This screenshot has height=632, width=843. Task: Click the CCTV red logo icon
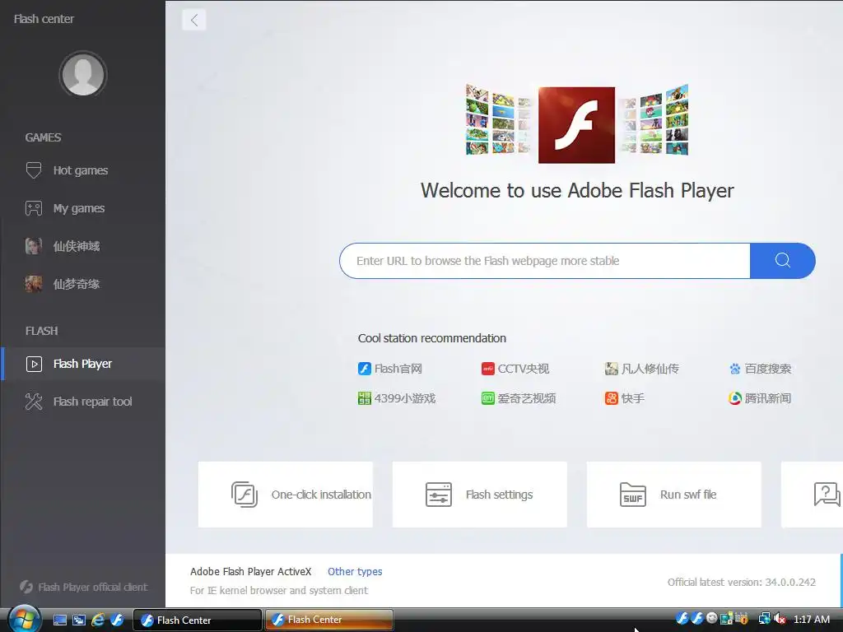(487, 369)
